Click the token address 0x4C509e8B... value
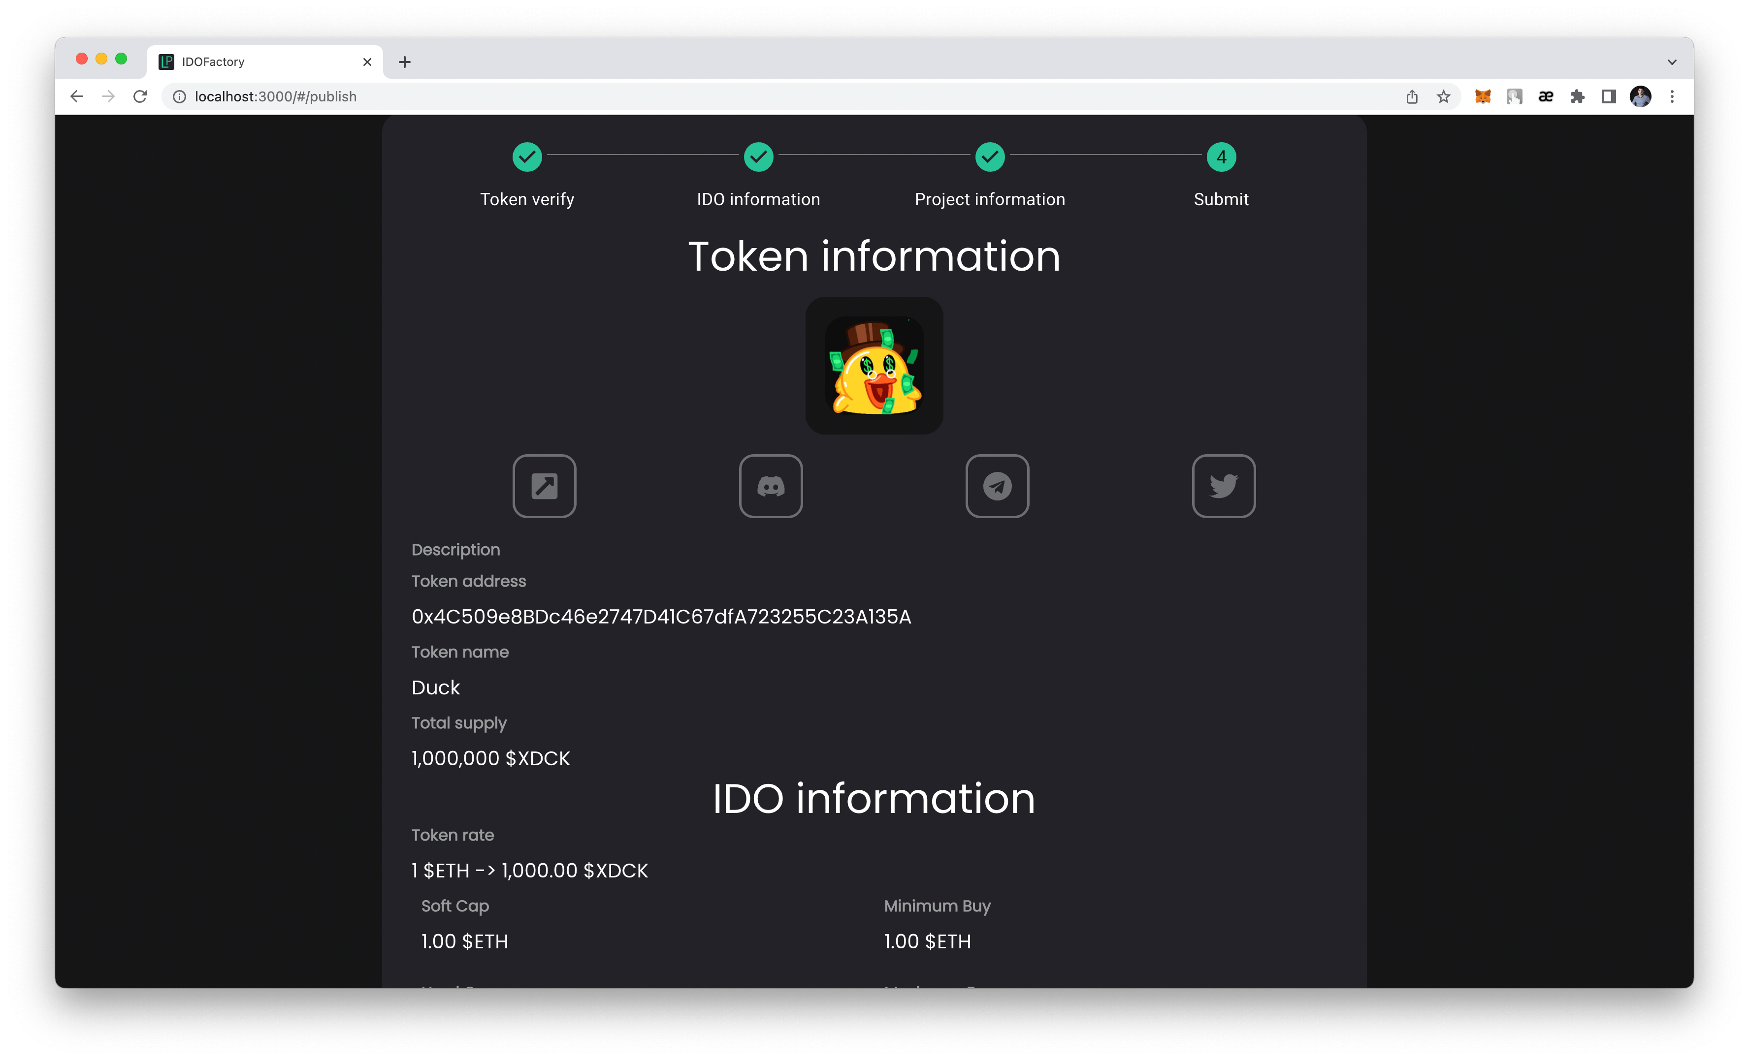The width and height of the screenshot is (1749, 1061). tap(662, 616)
